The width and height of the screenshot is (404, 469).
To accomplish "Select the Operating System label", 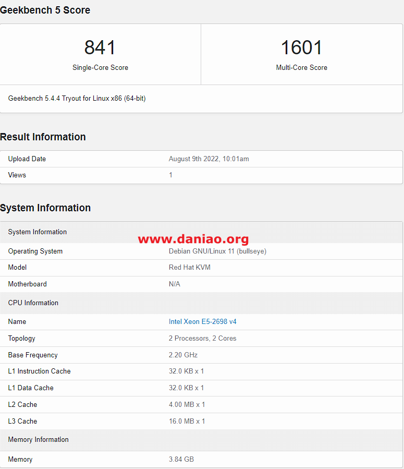I will point(35,251).
